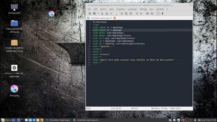Image resolution: width=217 pixels, height=122 pixels.
Task: Click the Save As toolbar icon
Action: [x=107, y=14]
